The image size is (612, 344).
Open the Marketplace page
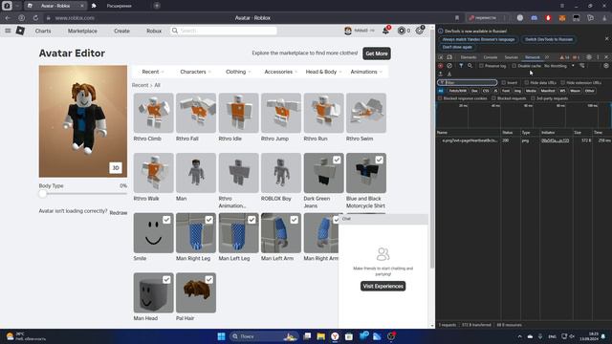82,31
